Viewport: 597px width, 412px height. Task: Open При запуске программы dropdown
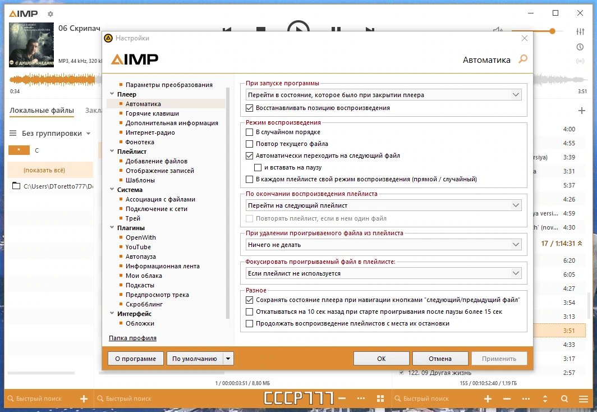tap(383, 95)
